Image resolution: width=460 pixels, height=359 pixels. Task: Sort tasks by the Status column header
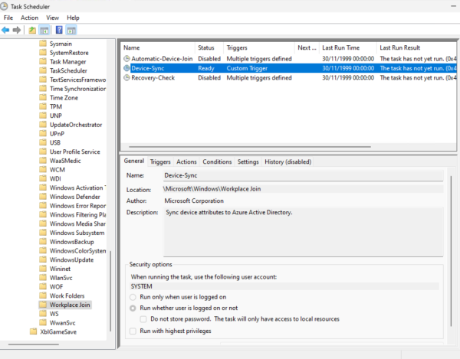point(206,47)
